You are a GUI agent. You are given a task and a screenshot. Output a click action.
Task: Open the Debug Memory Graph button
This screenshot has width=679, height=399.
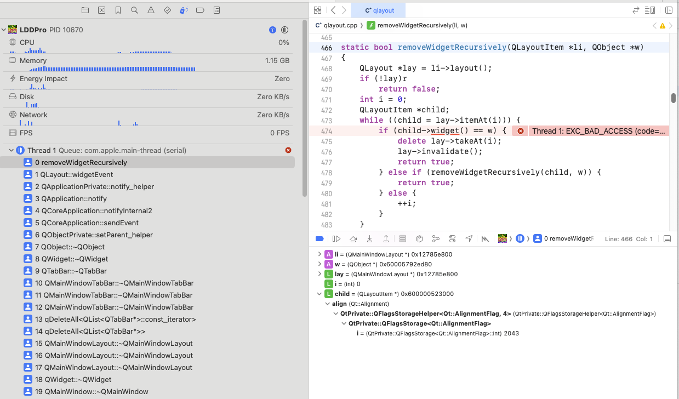coord(436,239)
